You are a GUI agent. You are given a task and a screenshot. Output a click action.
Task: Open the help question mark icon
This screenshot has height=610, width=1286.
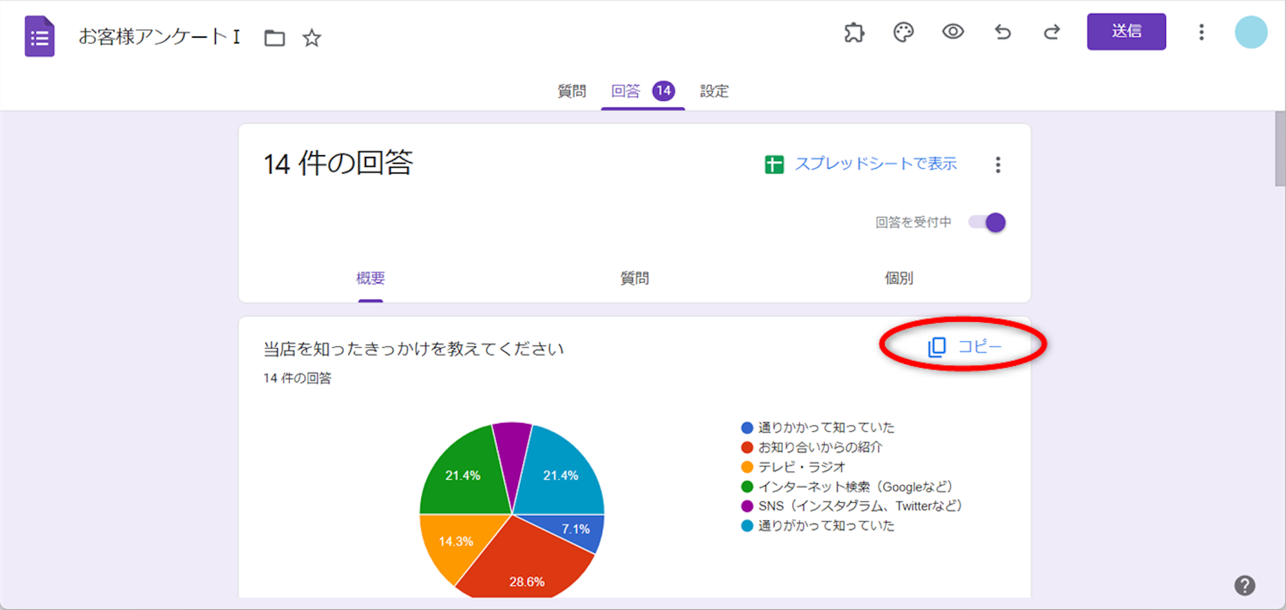pos(1244,586)
